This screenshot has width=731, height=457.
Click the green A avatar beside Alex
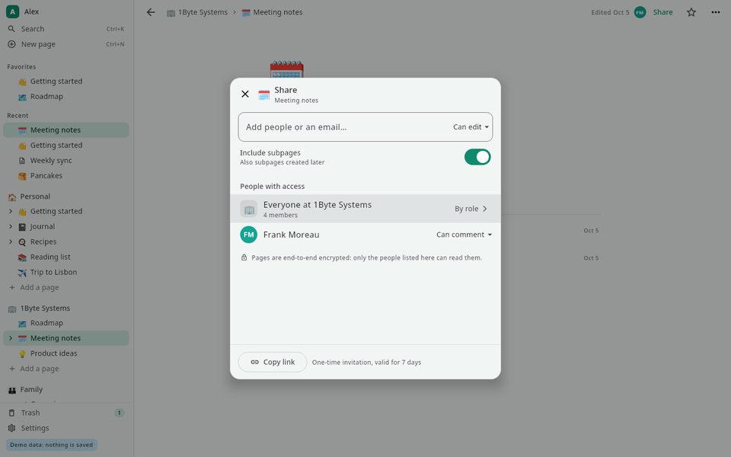[12, 11]
